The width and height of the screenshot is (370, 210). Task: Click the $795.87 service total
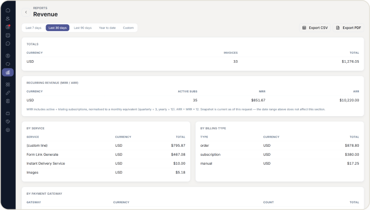tap(178, 146)
